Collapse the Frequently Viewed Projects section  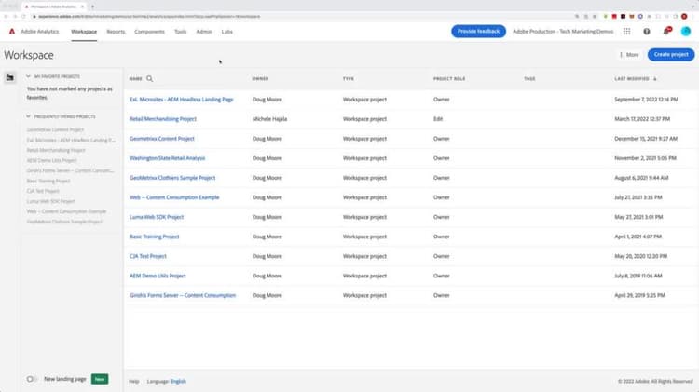28,116
